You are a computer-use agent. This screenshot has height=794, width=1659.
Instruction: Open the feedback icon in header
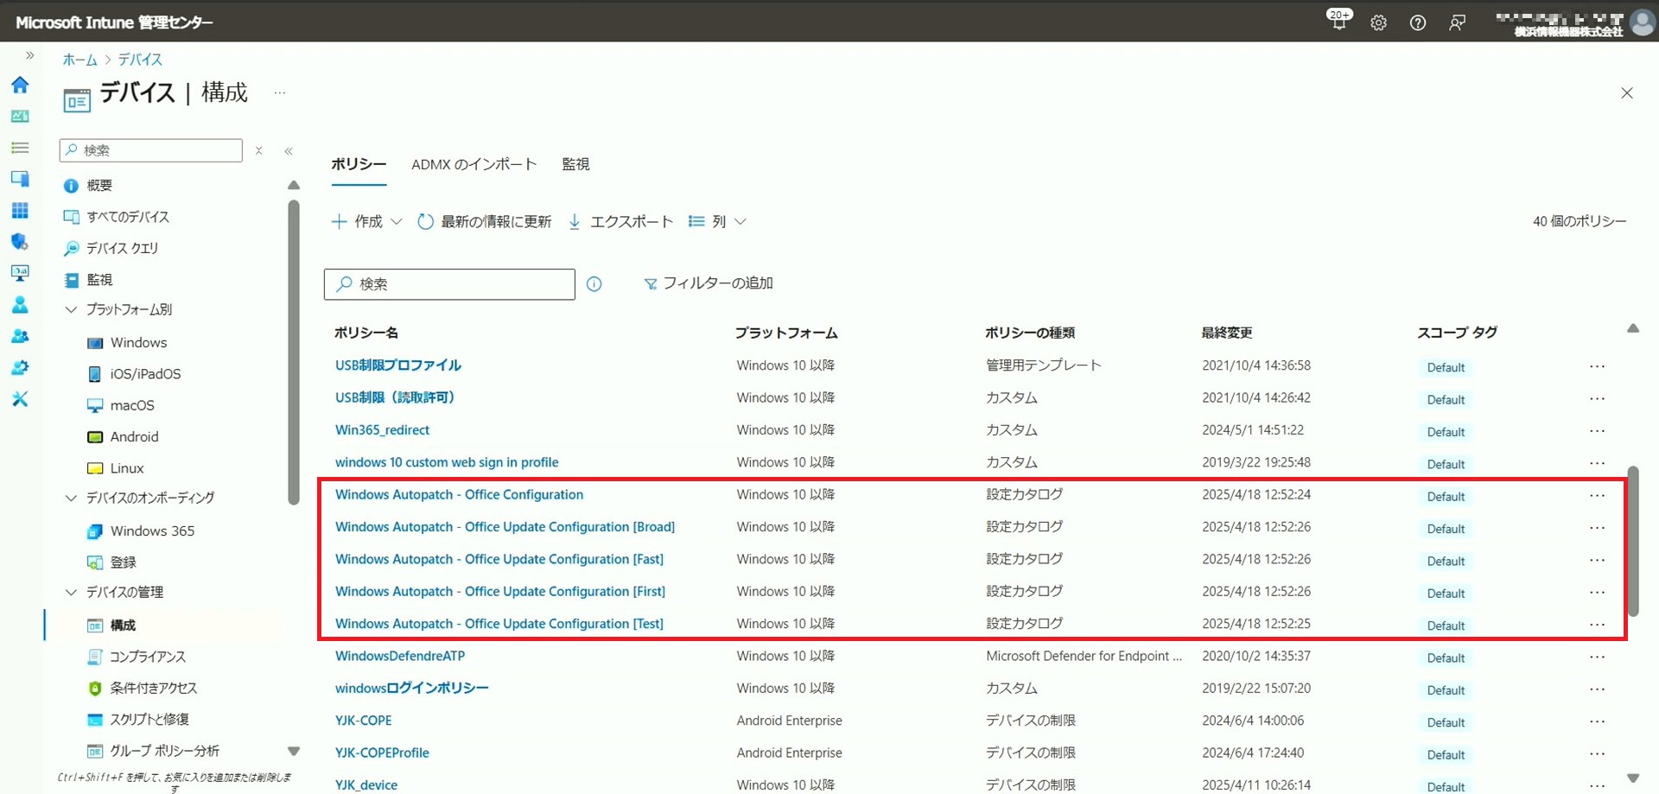(1457, 23)
